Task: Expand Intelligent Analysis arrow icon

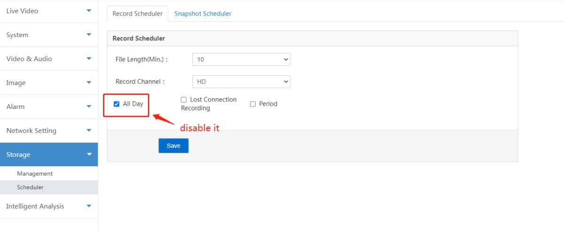Action: tap(89, 206)
